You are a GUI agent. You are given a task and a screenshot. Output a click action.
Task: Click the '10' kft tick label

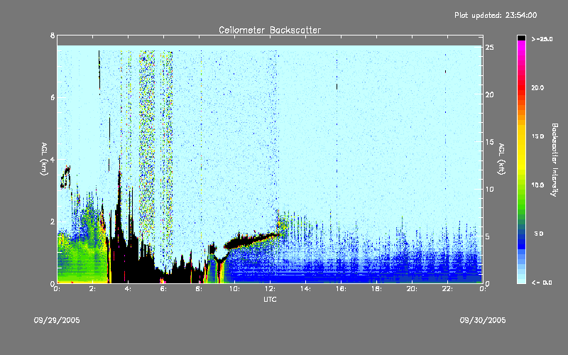(489, 189)
